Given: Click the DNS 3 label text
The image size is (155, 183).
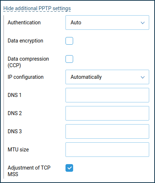Looking at the screenshot, I should tap(15, 131).
